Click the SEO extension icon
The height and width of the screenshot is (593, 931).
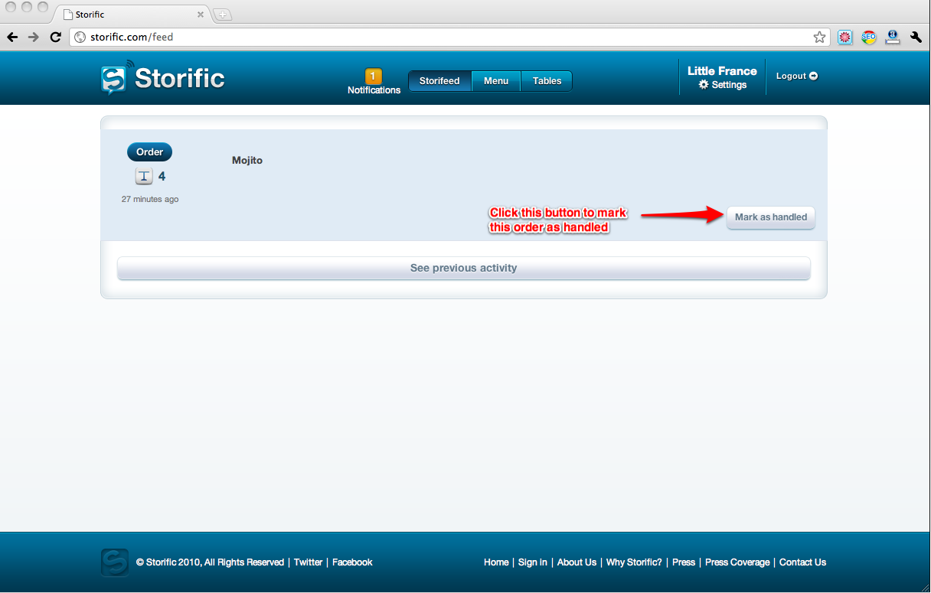tap(868, 37)
